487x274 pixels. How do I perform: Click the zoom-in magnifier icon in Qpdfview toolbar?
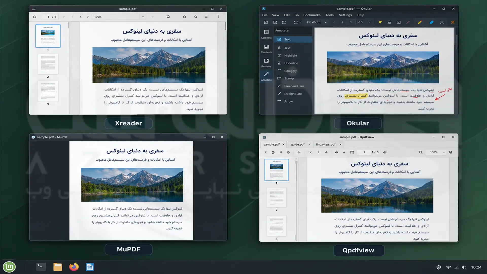[451, 152]
